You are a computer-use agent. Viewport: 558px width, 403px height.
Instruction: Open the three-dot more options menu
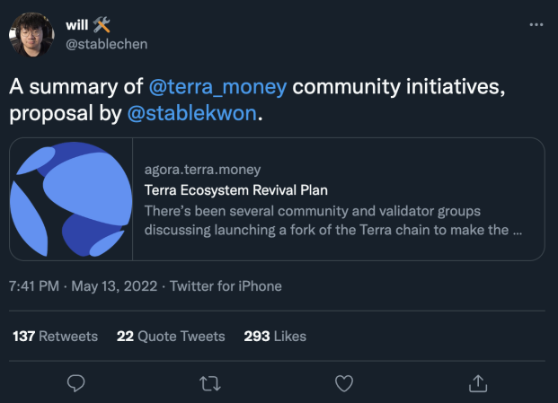536,24
